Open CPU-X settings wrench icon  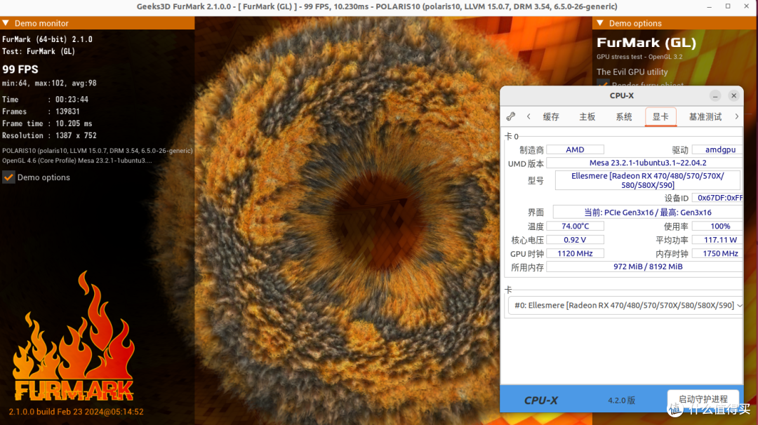click(x=511, y=116)
